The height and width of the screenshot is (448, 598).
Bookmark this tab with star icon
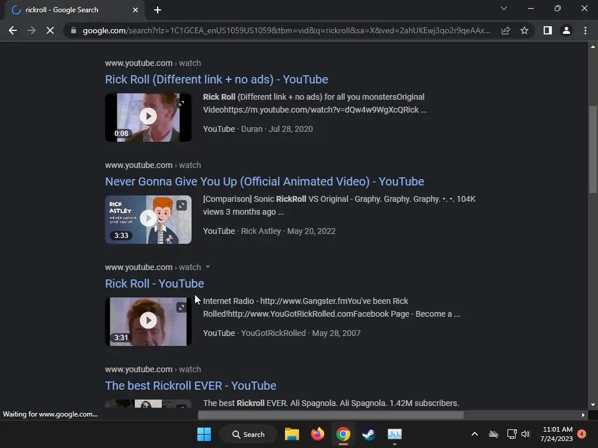pyautogui.click(x=524, y=30)
